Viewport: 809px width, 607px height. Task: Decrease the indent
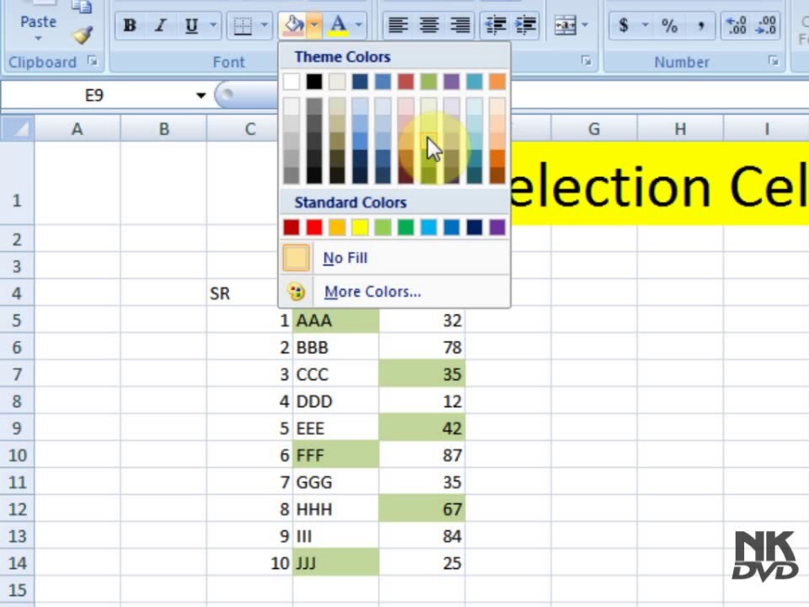click(496, 24)
